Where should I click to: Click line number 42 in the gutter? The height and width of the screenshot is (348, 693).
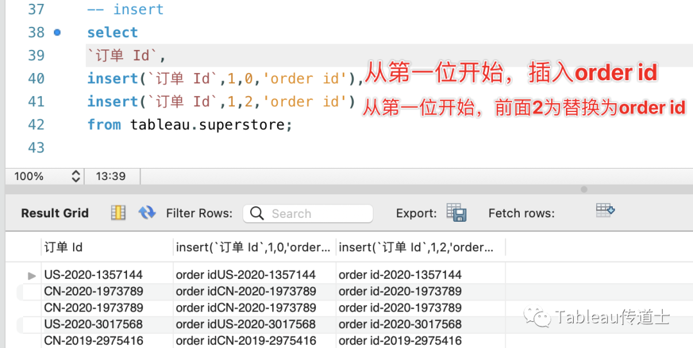pyautogui.click(x=36, y=124)
